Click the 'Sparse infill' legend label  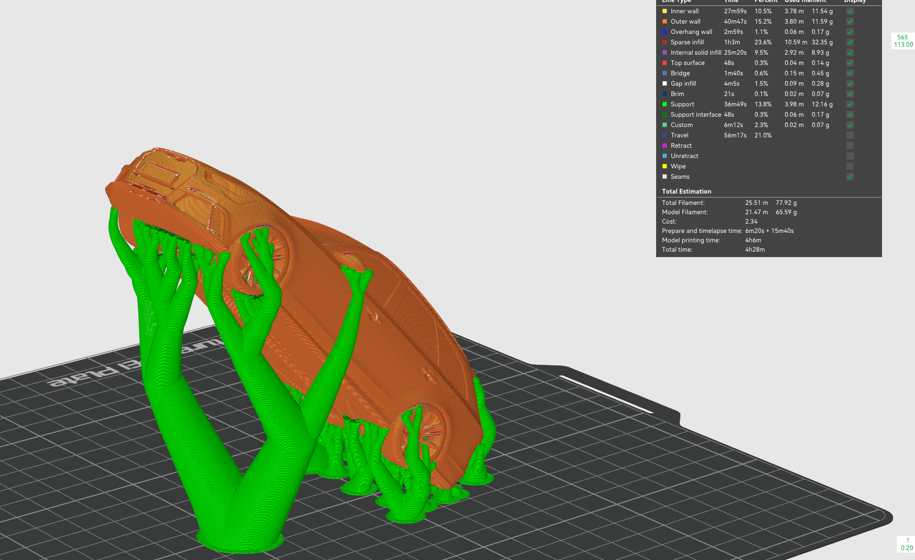(x=687, y=42)
